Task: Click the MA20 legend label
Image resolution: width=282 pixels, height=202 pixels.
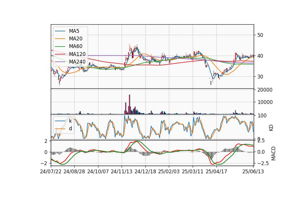Action: (x=75, y=39)
